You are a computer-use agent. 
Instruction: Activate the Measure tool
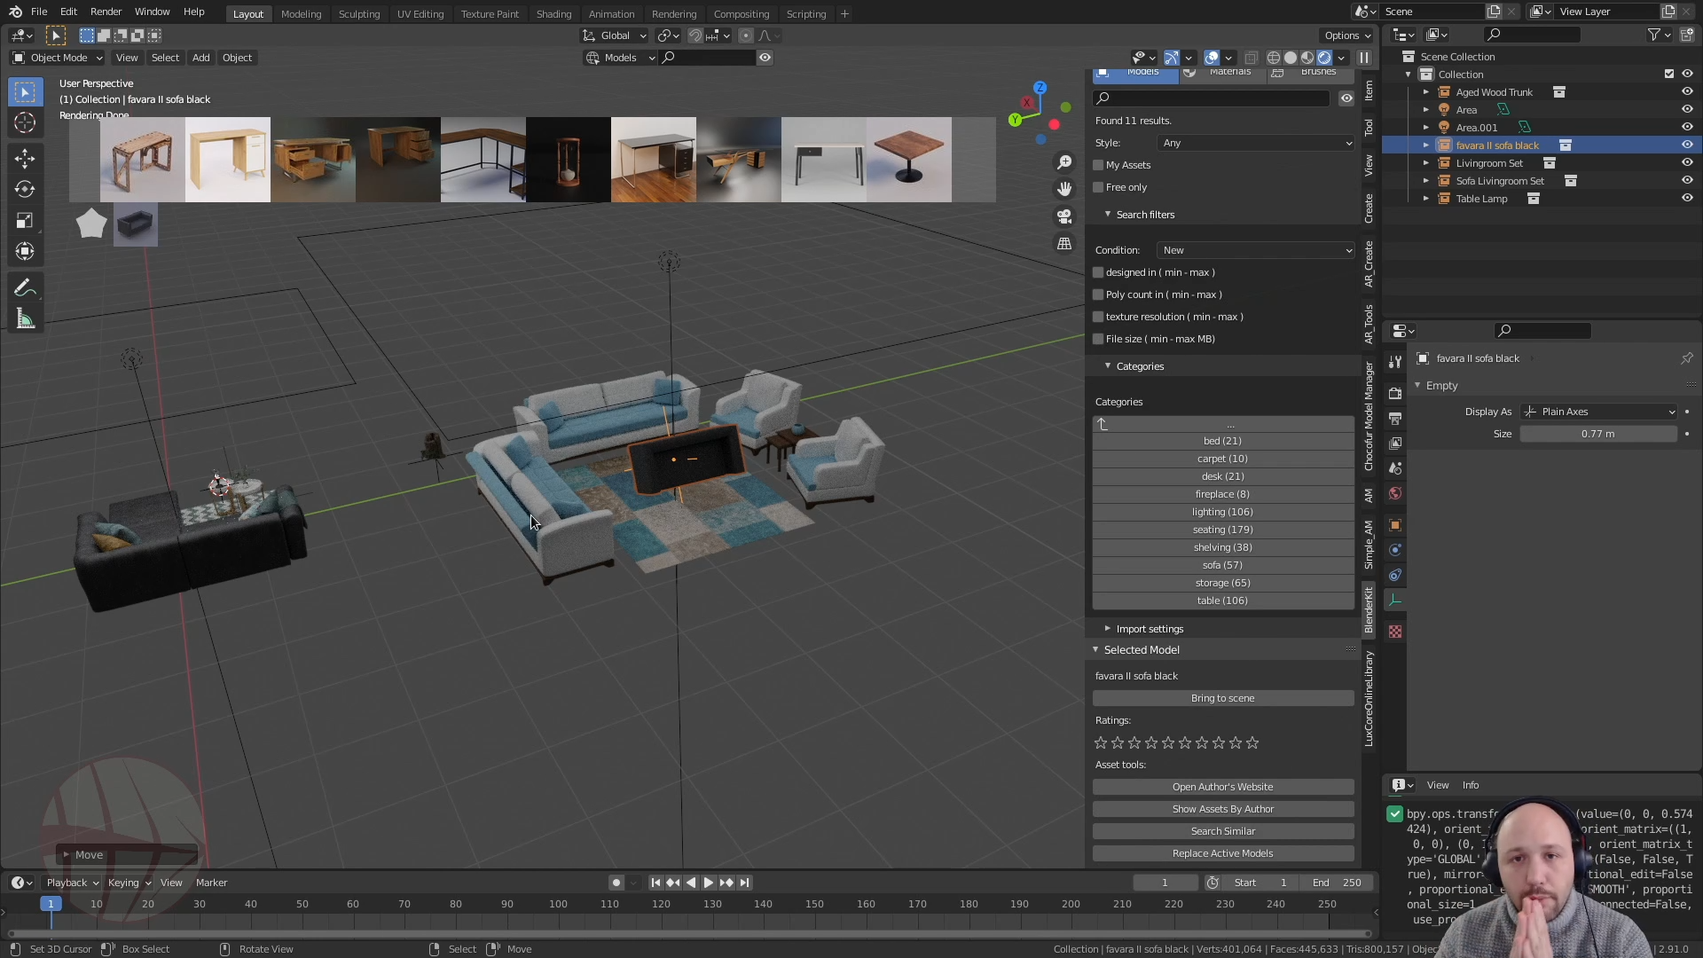25,319
